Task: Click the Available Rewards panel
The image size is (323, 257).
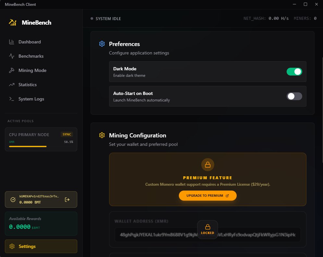Action: (x=41, y=224)
